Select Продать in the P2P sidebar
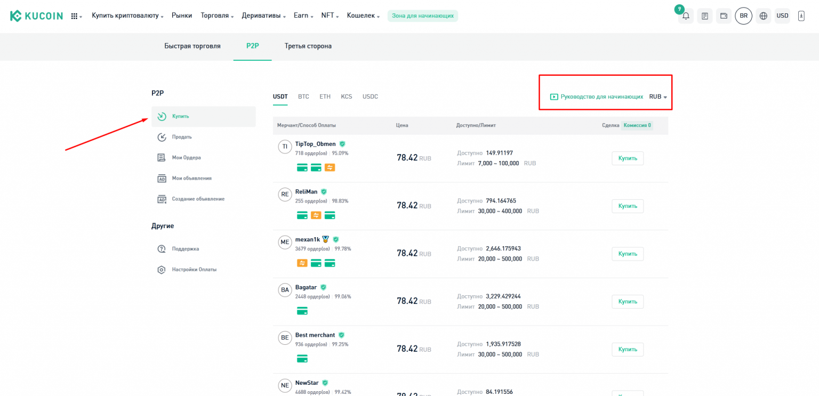 coord(181,137)
